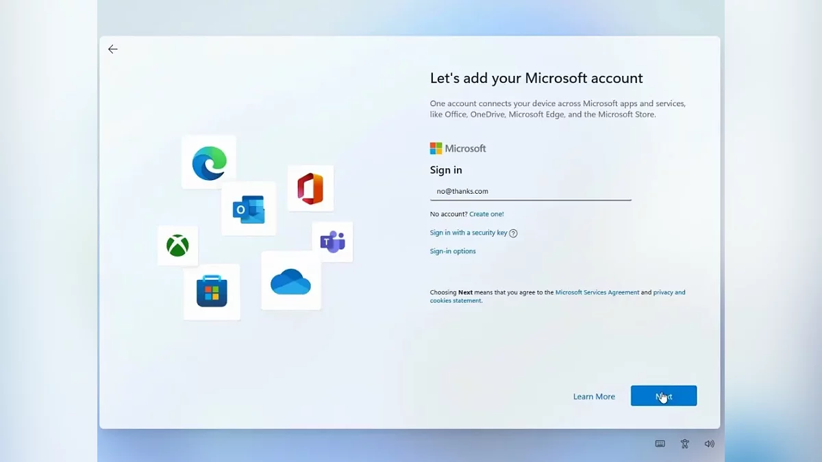Click the Office app icon
822x462 pixels.
(x=310, y=188)
